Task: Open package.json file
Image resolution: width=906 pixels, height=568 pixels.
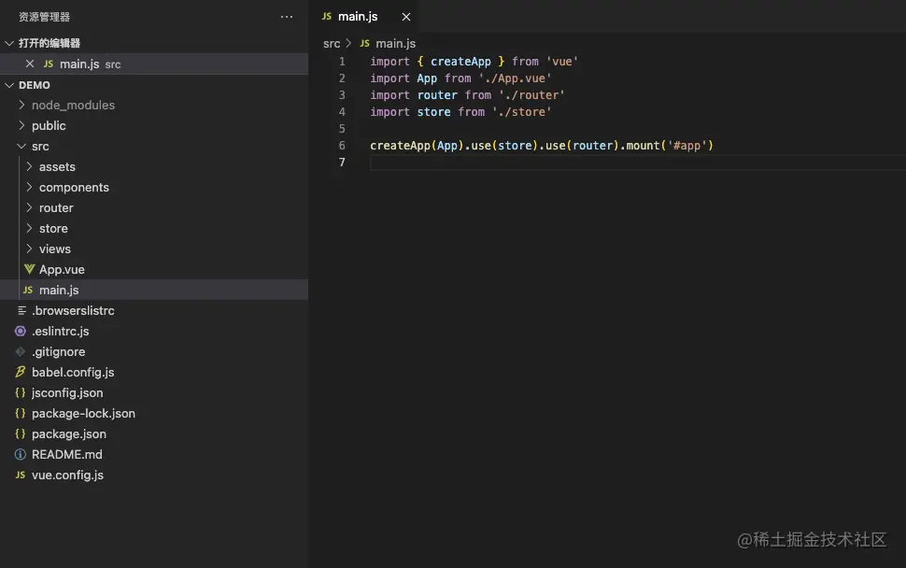Action: [69, 434]
